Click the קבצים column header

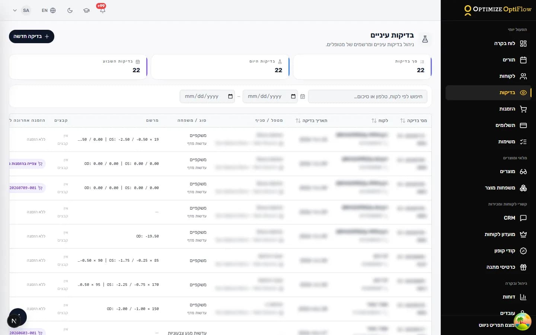point(61,121)
